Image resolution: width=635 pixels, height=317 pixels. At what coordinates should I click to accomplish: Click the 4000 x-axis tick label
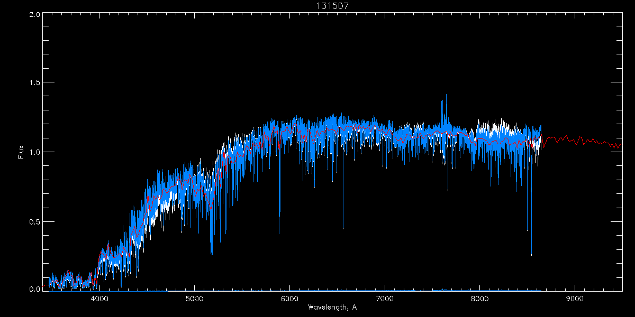pyautogui.click(x=99, y=299)
